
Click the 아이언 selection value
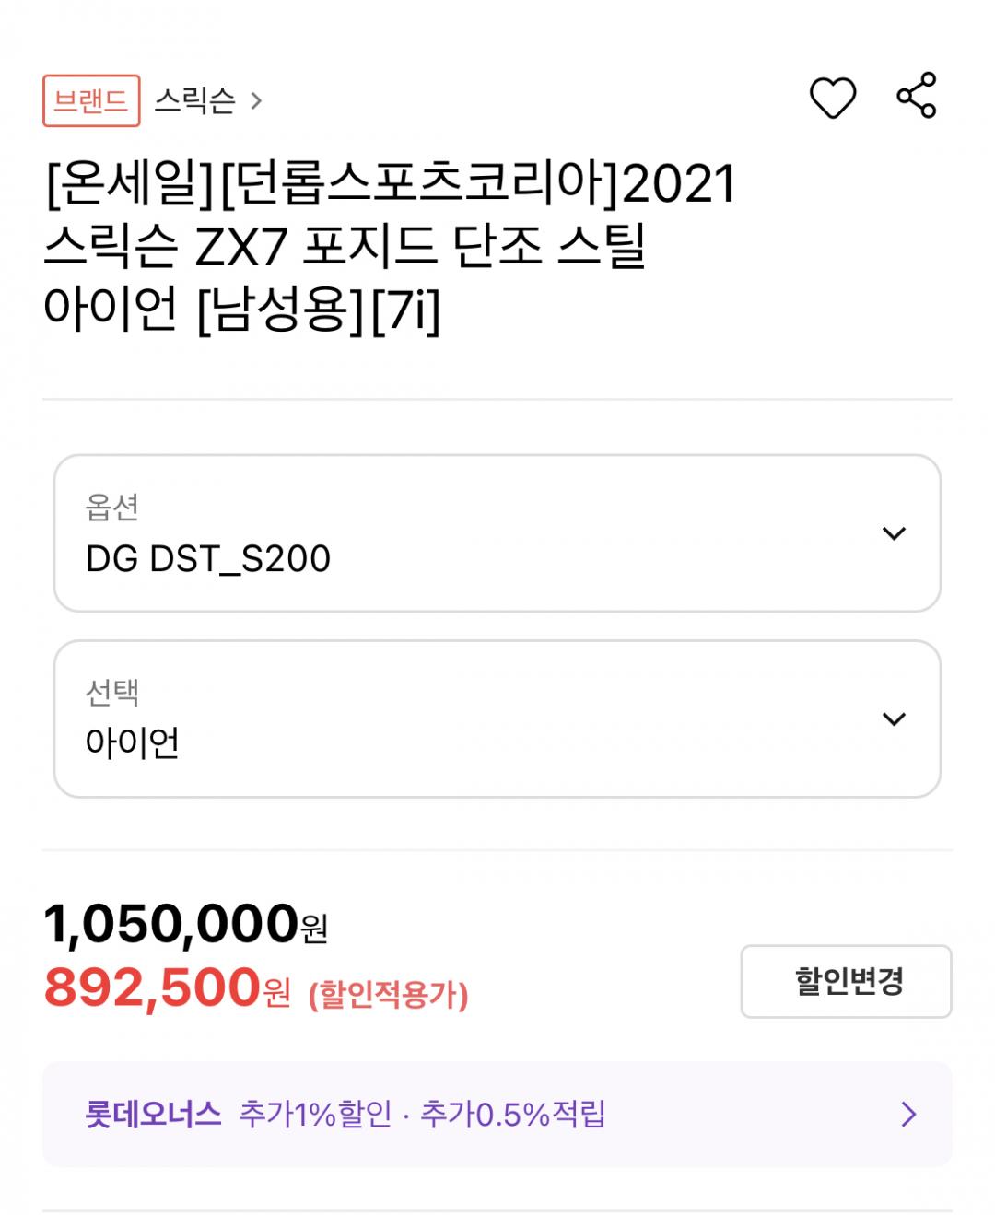pos(133,742)
